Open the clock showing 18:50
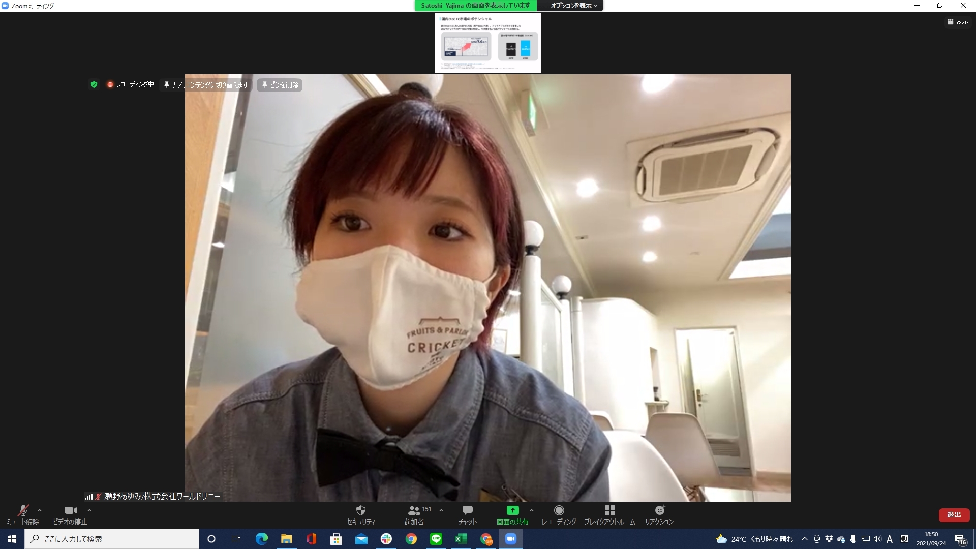The width and height of the screenshot is (976, 549). (x=931, y=539)
